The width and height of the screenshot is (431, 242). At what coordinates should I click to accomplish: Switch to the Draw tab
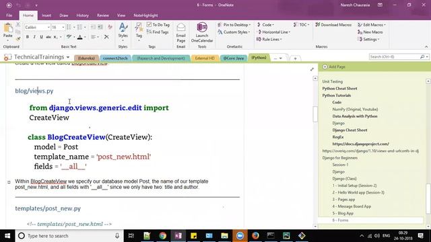tap(64, 15)
